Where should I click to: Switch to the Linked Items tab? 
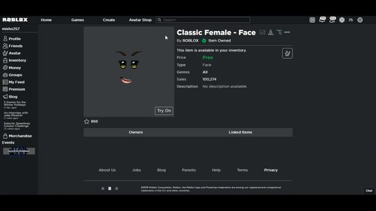pos(240,132)
